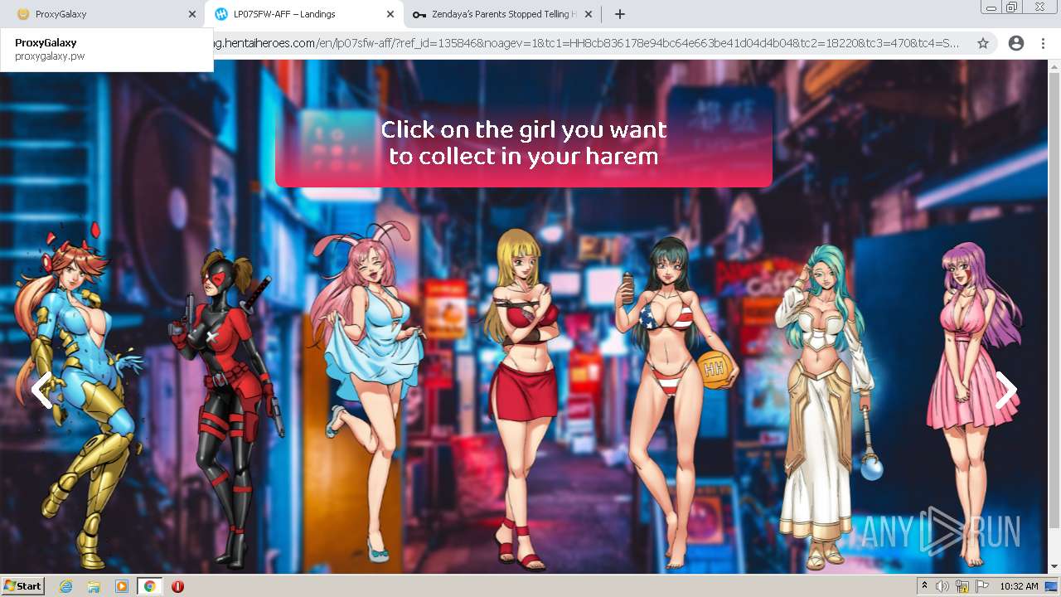Open the network tray icon

coord(962,586)
